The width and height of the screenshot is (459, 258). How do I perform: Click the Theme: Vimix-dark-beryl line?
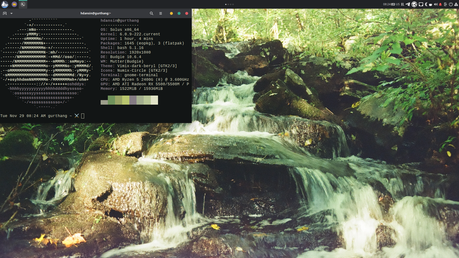point(139,66)
